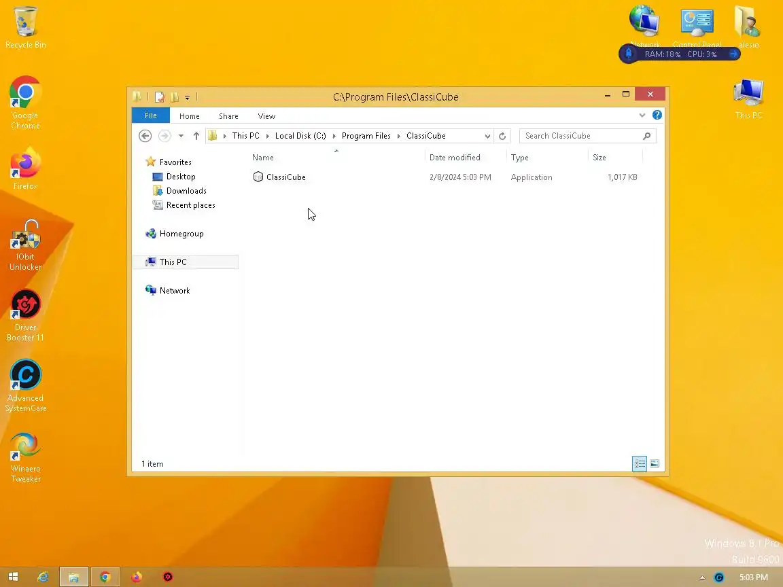
Task: Sort by the Name column header
Action: click(336, 157)
